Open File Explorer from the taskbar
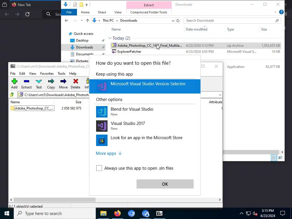 coord(103,213)
